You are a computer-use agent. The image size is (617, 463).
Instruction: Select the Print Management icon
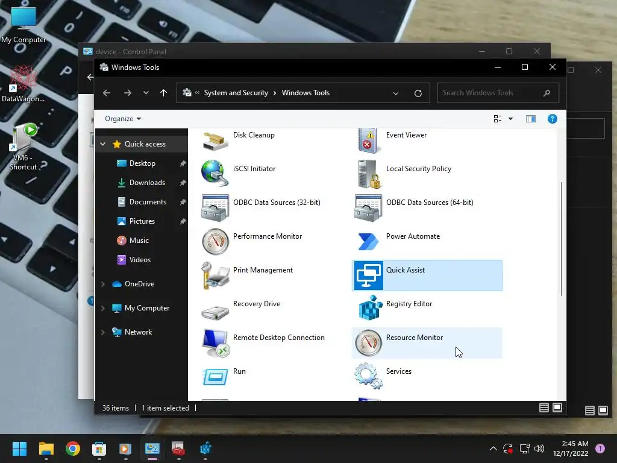click(215, 275)
